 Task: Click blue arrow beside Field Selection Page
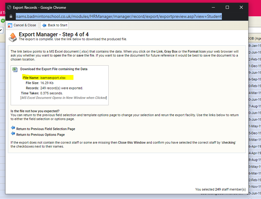coord(13,128)
